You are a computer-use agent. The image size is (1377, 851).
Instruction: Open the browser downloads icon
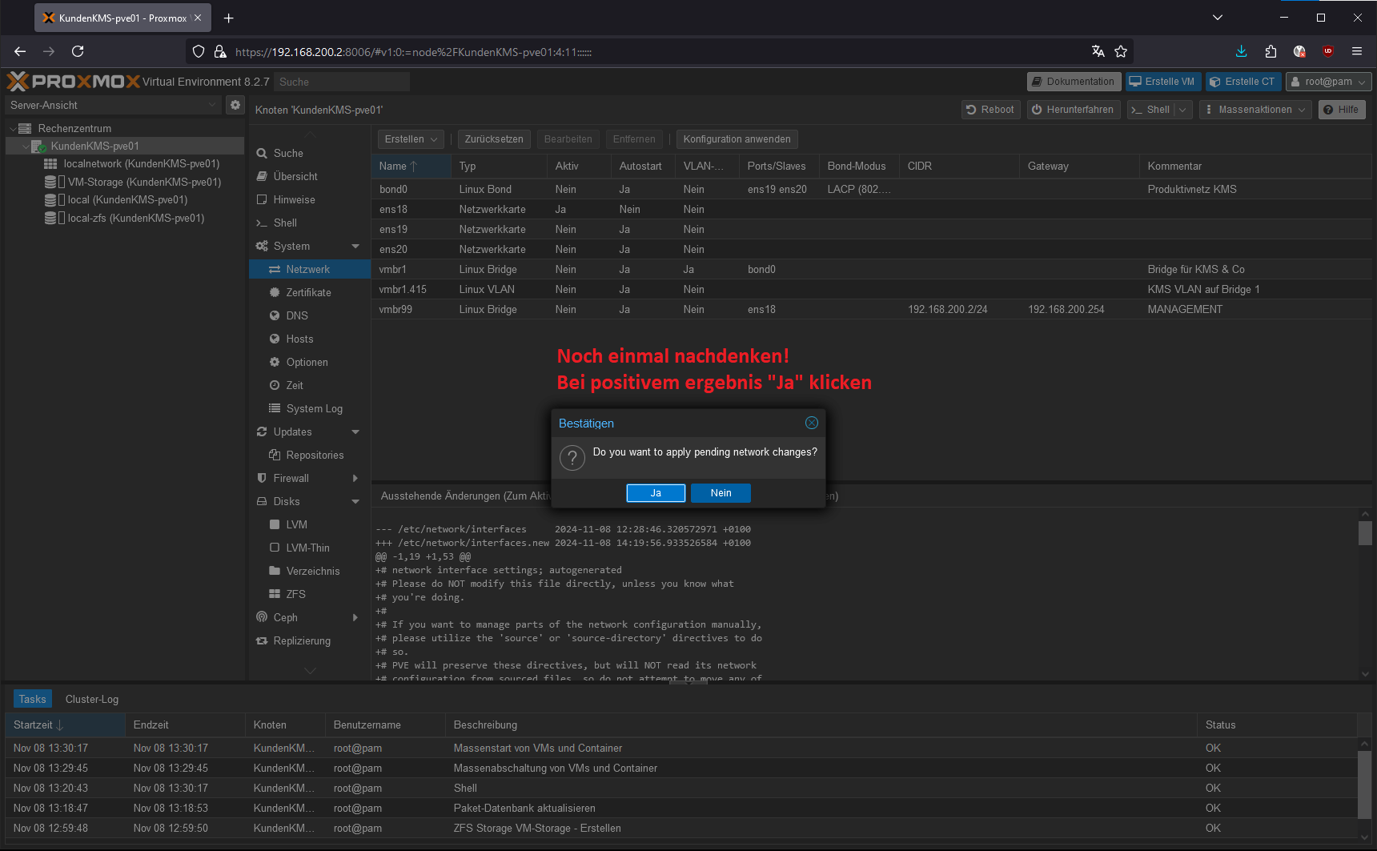pos(1241,51)
